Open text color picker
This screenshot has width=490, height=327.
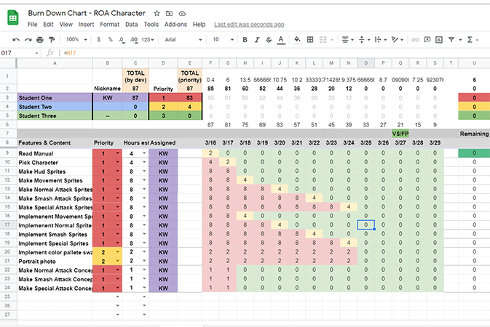[281, 40]
